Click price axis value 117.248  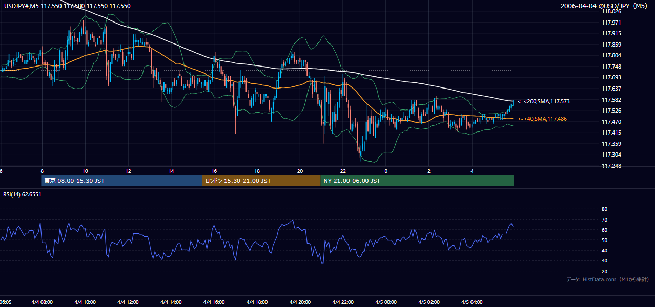coord(610,166)
